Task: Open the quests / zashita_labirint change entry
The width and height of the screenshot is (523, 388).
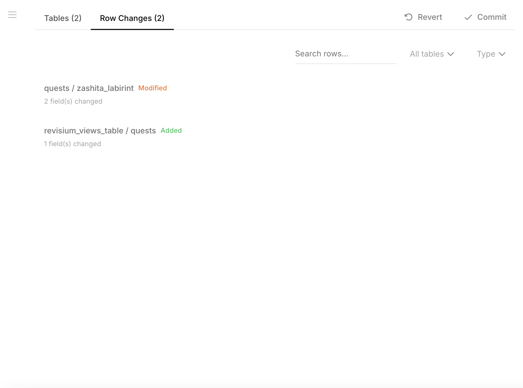Action: (89, 88)
